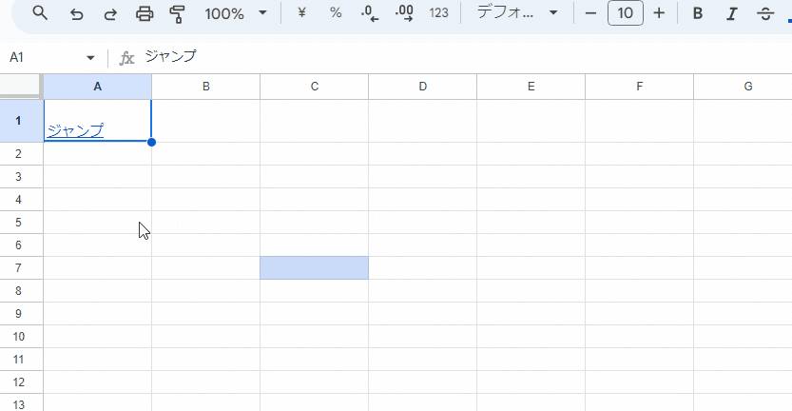Open the 100% zoom dropdown
The height and width of the screenshot is (411, 792).
click(x=236, y=13)
